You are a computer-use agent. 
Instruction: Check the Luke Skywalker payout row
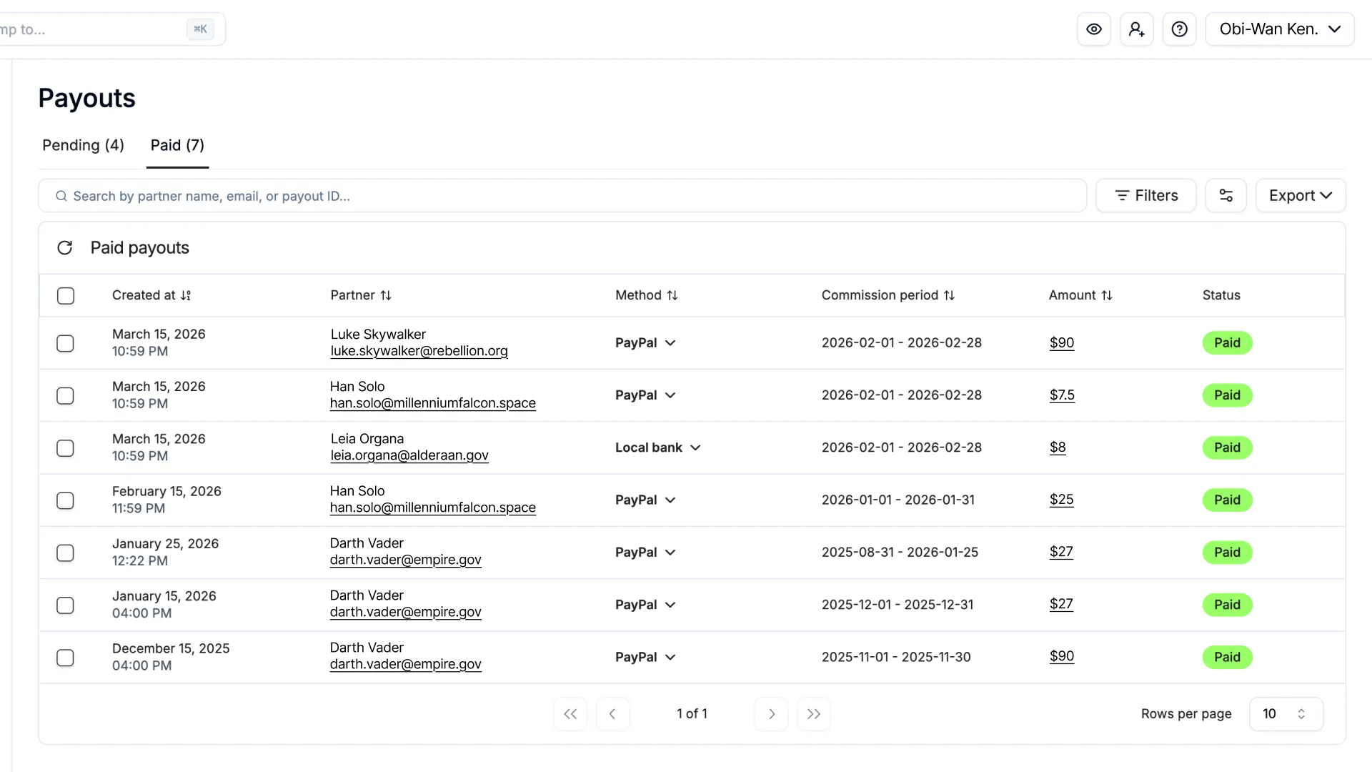pos(65,343)
